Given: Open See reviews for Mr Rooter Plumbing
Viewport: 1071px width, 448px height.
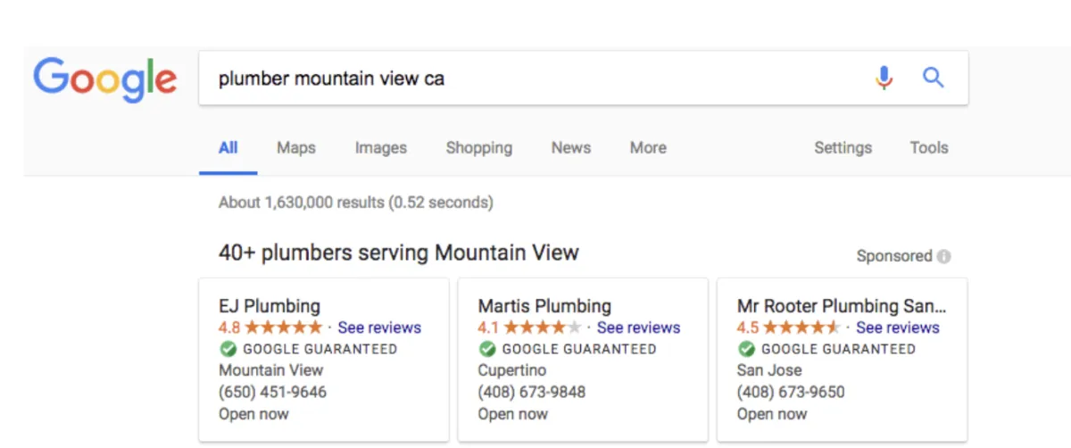Looking at the screenshot, I should [x=898, y=328].
